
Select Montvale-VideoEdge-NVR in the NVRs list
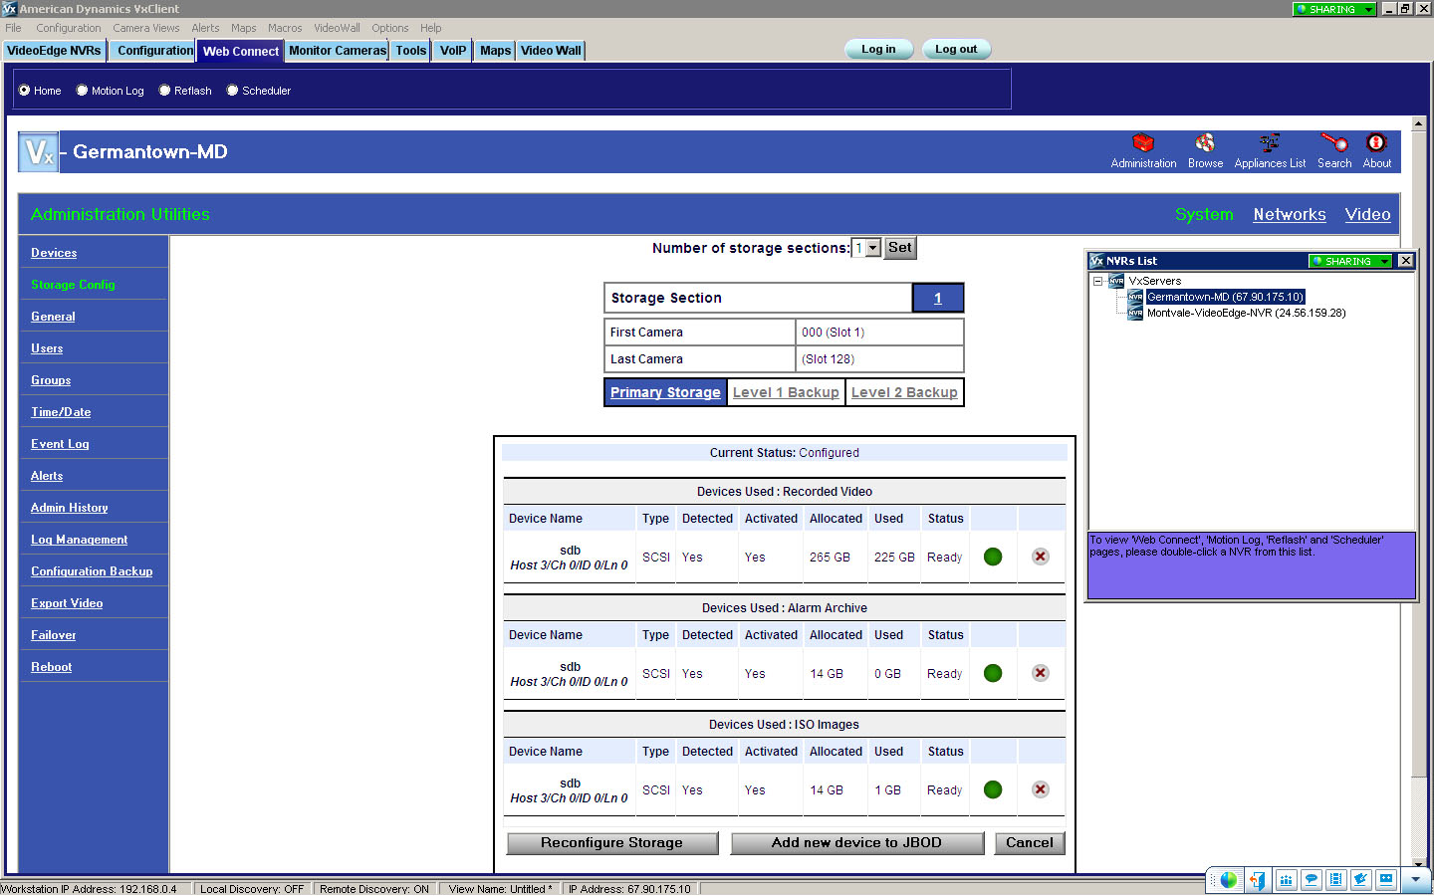click(x=1246, y=313)
